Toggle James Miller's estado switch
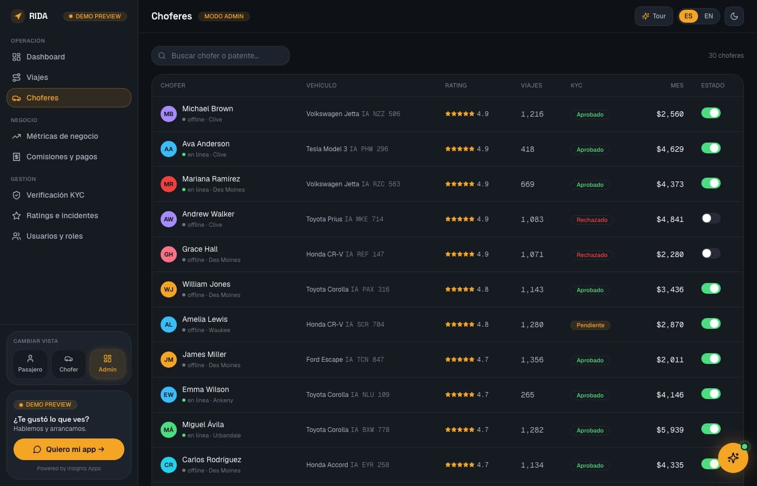Screen dimensions: 757x486 pos(711,359)
